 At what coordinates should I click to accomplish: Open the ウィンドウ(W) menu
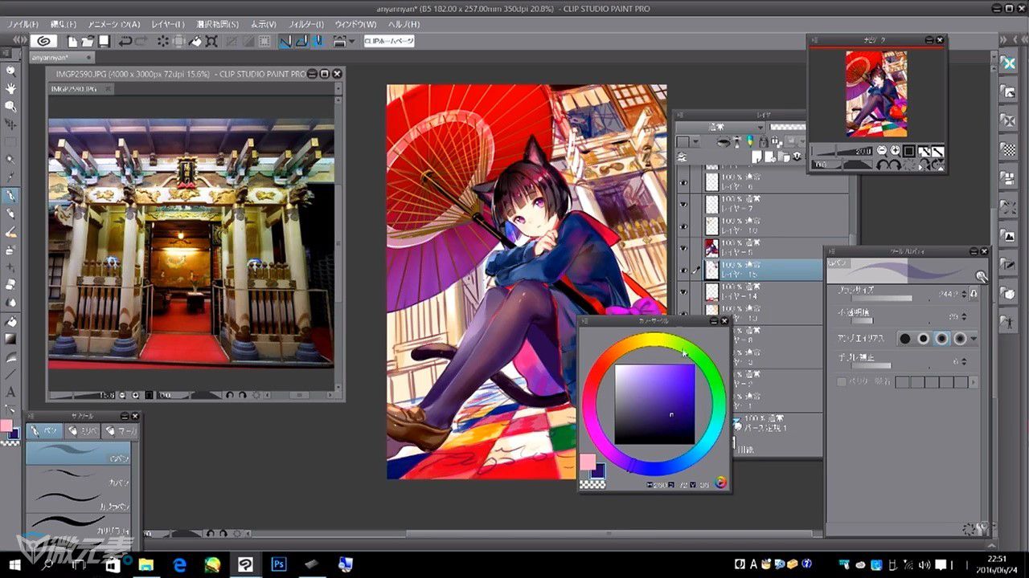click(x=355, y=24)
